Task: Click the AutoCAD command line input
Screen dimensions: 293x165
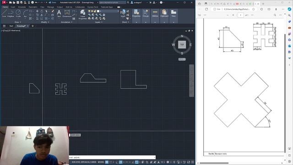Action: 112,157
